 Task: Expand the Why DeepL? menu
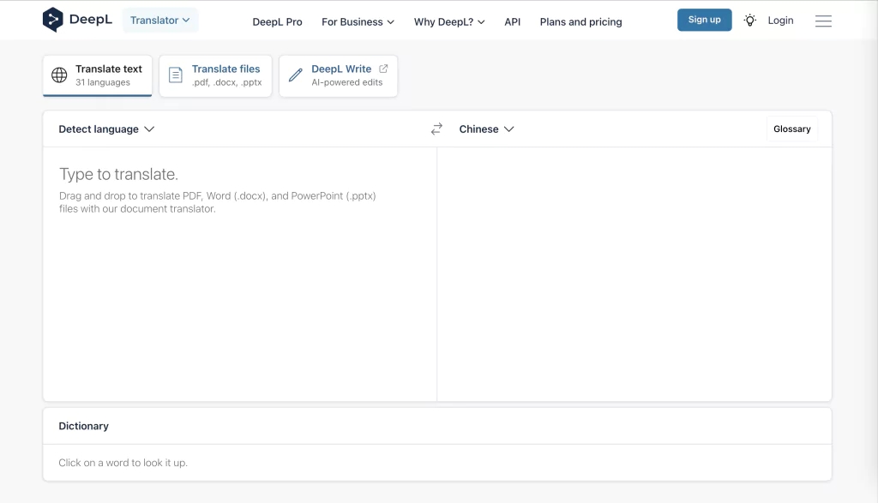pyautogui.click(x=448, y=21)
